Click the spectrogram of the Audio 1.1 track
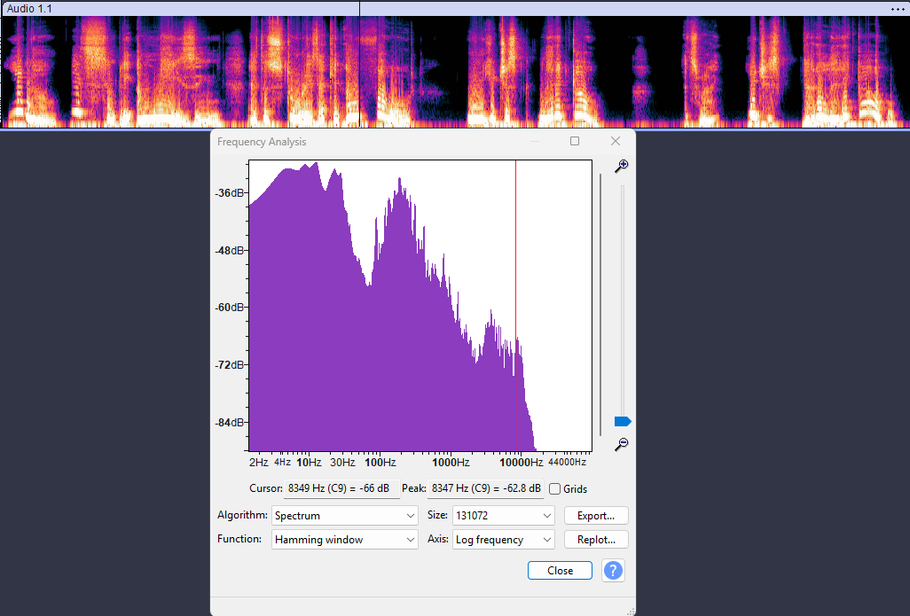This screenshot has height=616, width=910. [x=455, y=71]
